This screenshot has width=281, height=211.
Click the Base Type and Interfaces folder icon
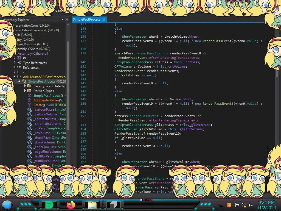(29, 86)
